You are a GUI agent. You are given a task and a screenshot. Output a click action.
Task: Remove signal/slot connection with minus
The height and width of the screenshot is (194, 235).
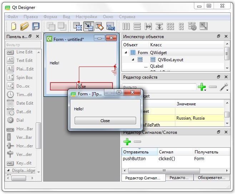(137, 142)
